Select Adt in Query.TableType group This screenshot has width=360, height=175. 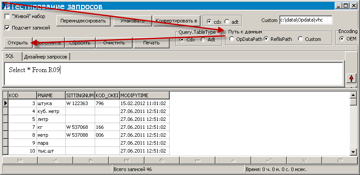click(203, 40)
